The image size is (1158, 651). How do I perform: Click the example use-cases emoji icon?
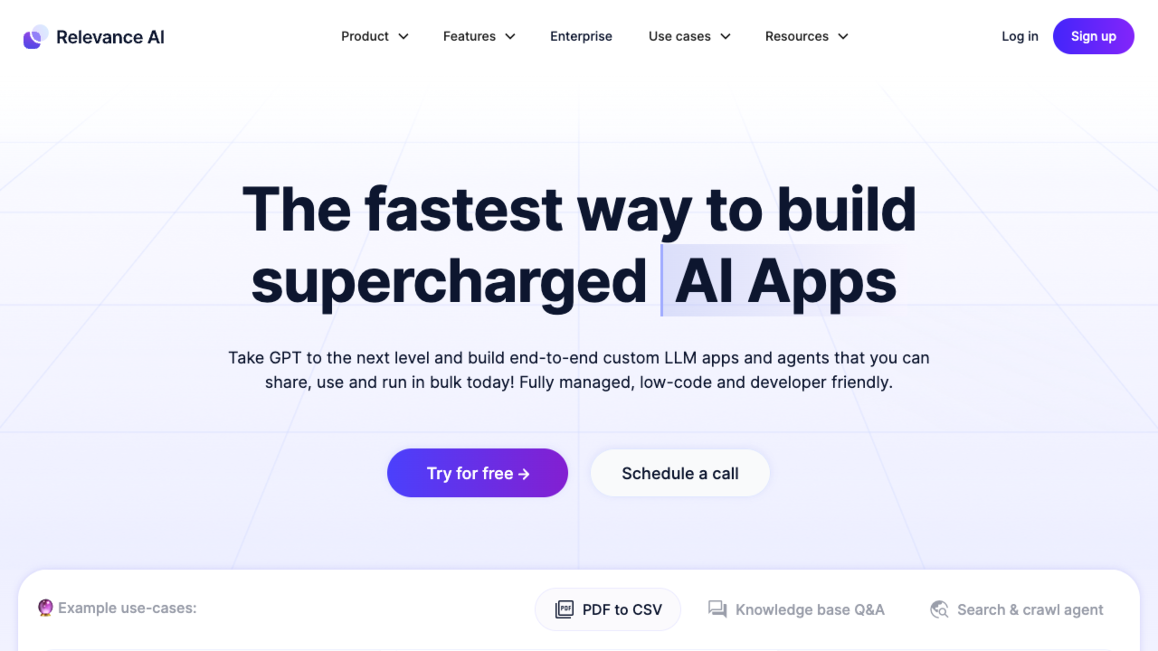point(45,607)
